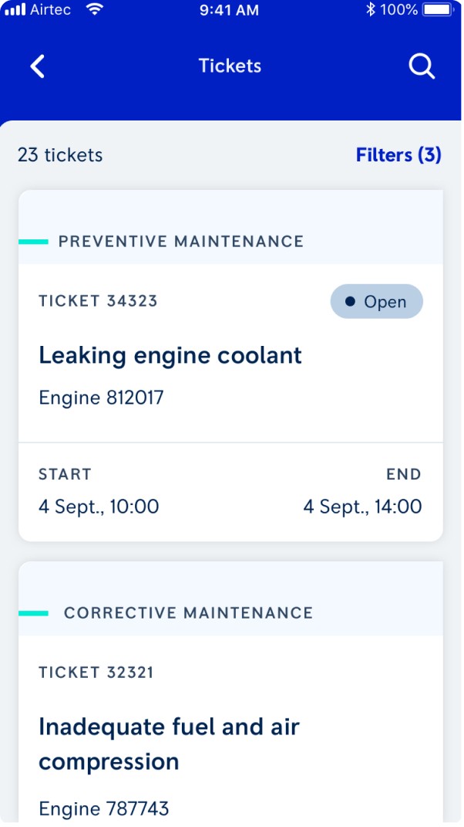Tap start time 4 Sept., 10:00
464x827 pixels.
(x=99, y=507)
